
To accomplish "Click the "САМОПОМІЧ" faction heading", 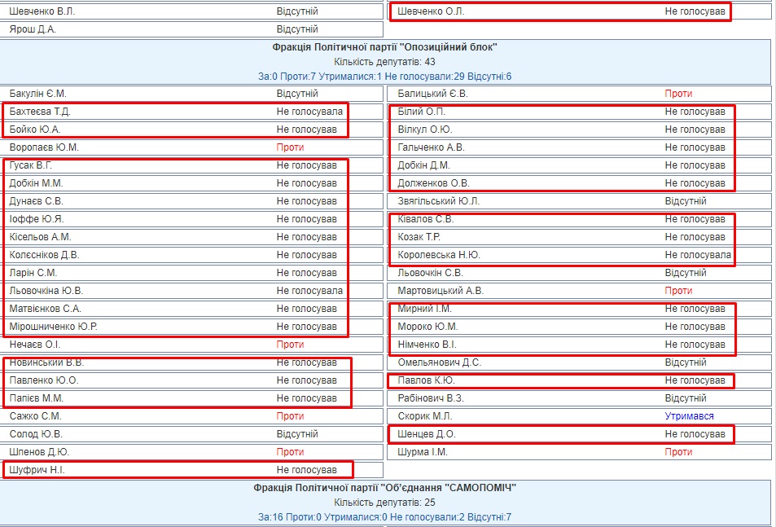I will (x=385, y=488).
